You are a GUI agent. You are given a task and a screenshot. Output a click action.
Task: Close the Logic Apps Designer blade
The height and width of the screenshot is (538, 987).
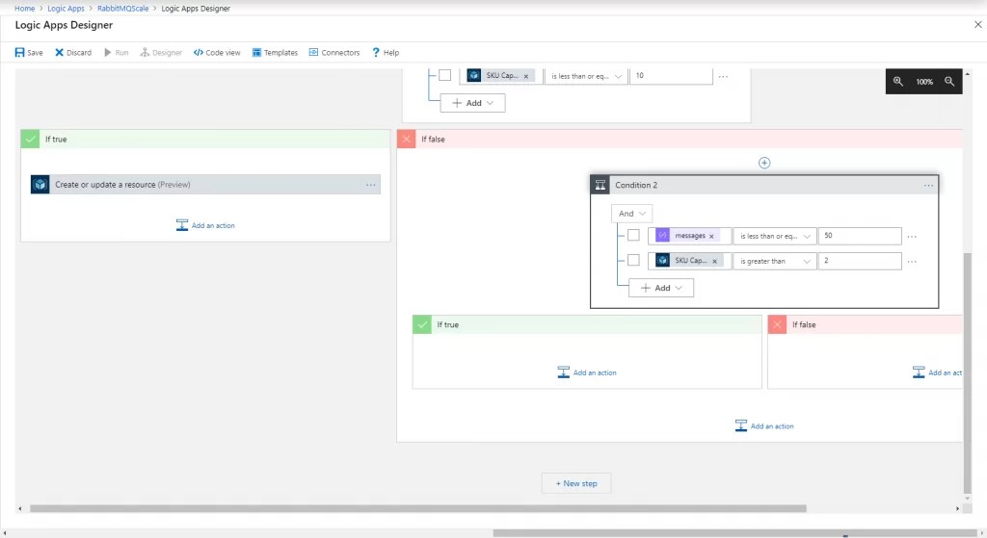point(977,24)
